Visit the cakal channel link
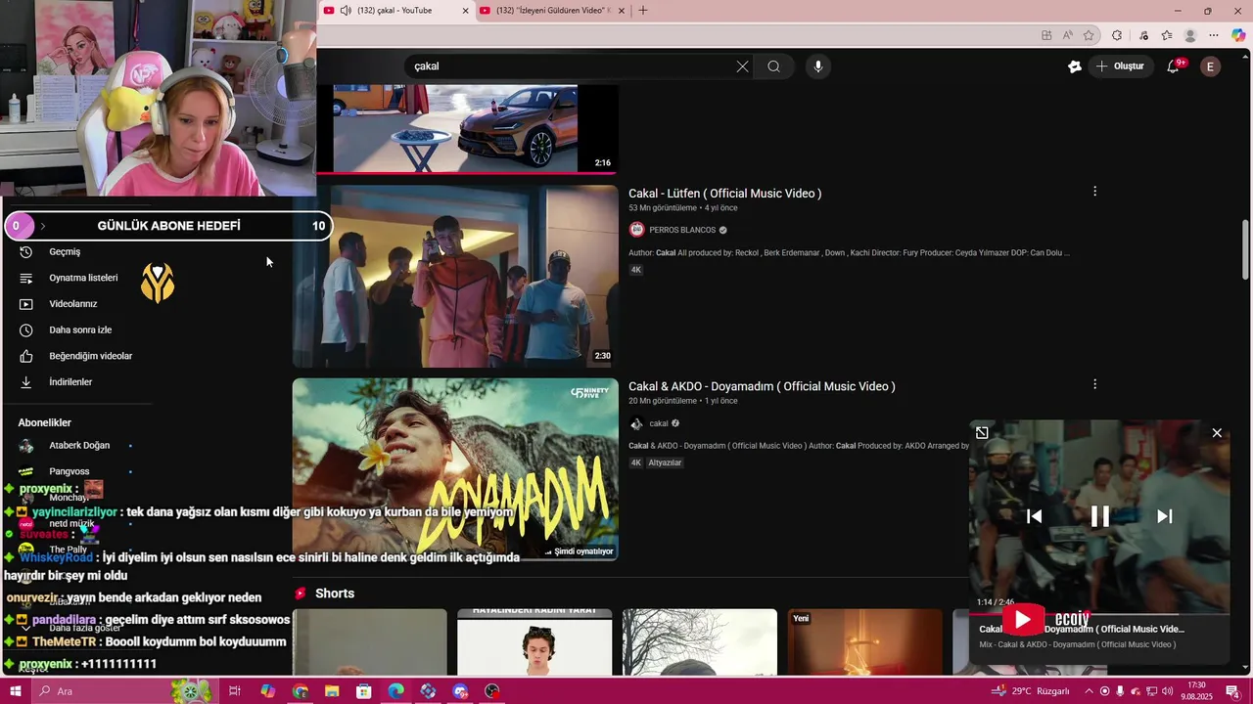The height and width of the screenshot is (704, 1253). click(x=658, y=423)
